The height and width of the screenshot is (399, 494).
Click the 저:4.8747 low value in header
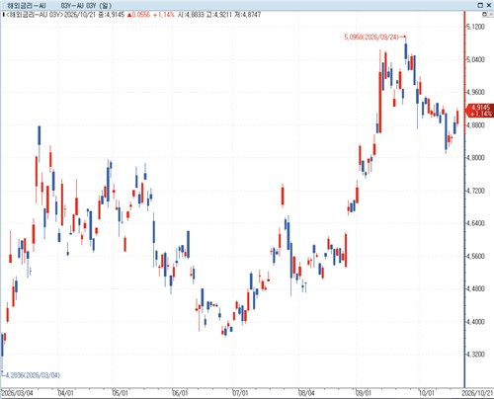tap(248, 15)
